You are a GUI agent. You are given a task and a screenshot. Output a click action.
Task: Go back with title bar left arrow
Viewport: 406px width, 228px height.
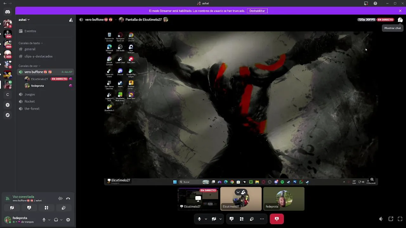[5, 3]
